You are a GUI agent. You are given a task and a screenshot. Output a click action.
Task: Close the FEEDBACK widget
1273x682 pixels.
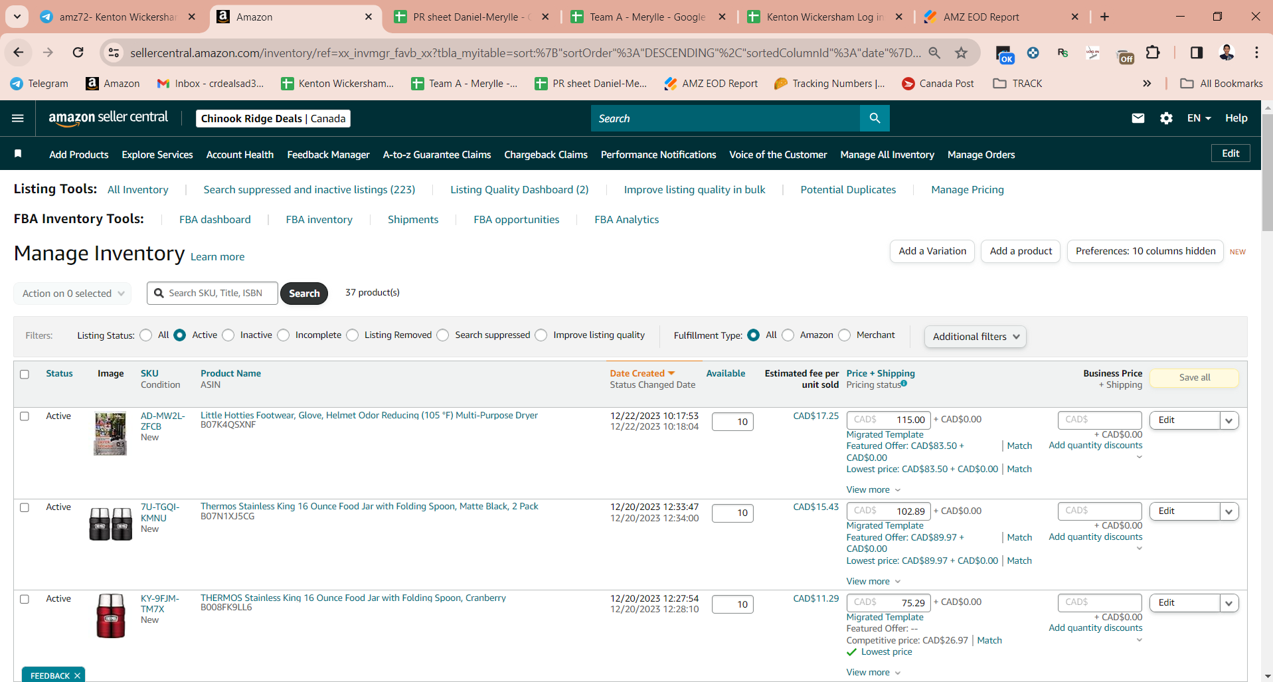pos(77,675)
